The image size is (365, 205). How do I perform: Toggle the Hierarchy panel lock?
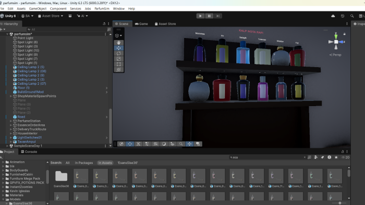(104, 24)
